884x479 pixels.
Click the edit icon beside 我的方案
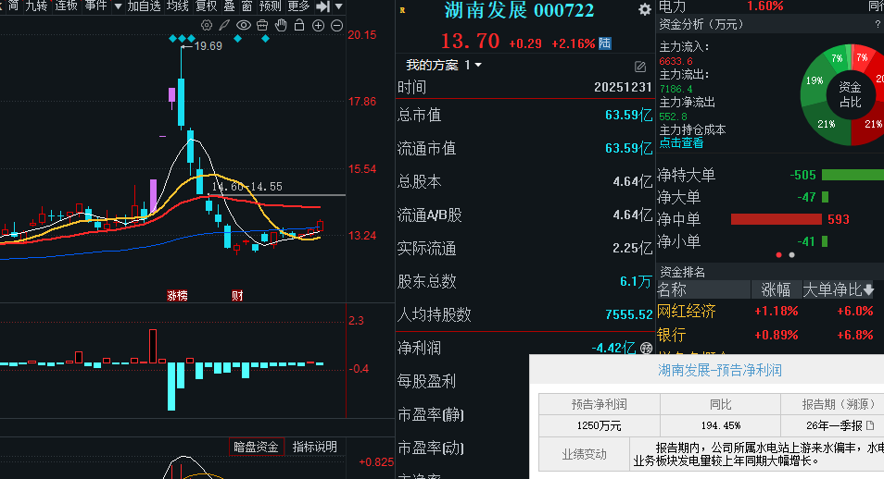[x=639, y=67]
